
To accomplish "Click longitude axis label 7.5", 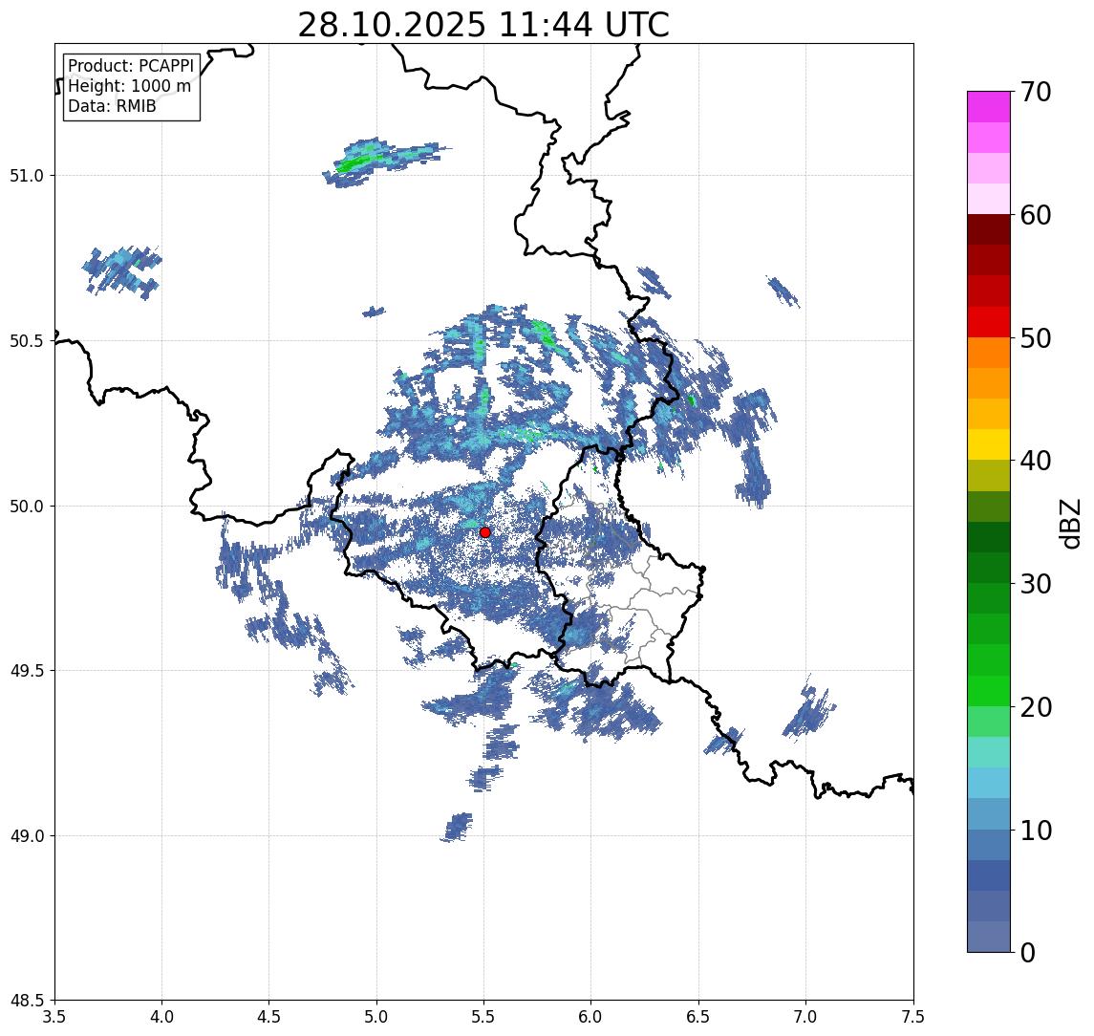I will pos(912,1017).
